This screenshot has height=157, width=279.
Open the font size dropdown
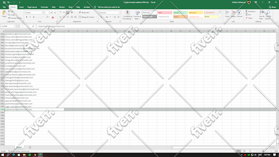pos(48,13)
